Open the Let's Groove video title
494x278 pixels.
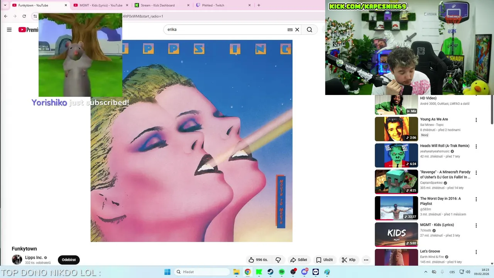coord(430,251)
